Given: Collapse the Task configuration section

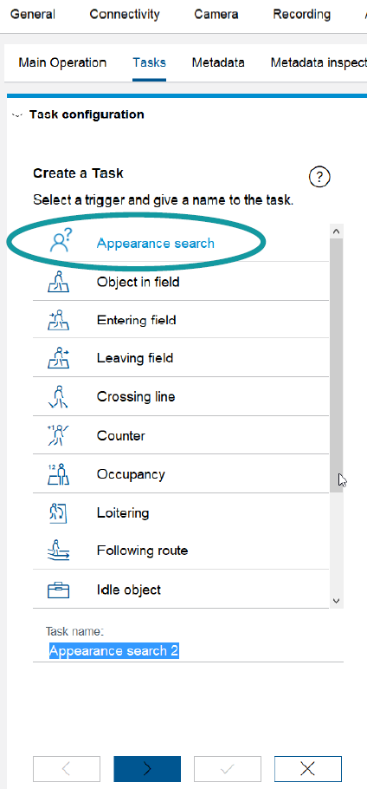Looking at the screenshot, I should pos(17,114).
